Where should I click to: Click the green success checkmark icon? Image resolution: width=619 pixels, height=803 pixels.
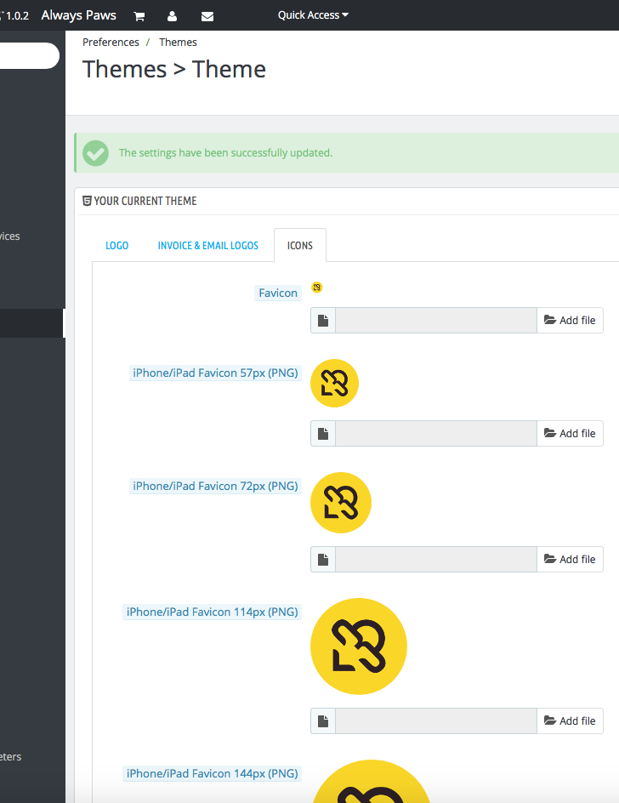point(96,153)
